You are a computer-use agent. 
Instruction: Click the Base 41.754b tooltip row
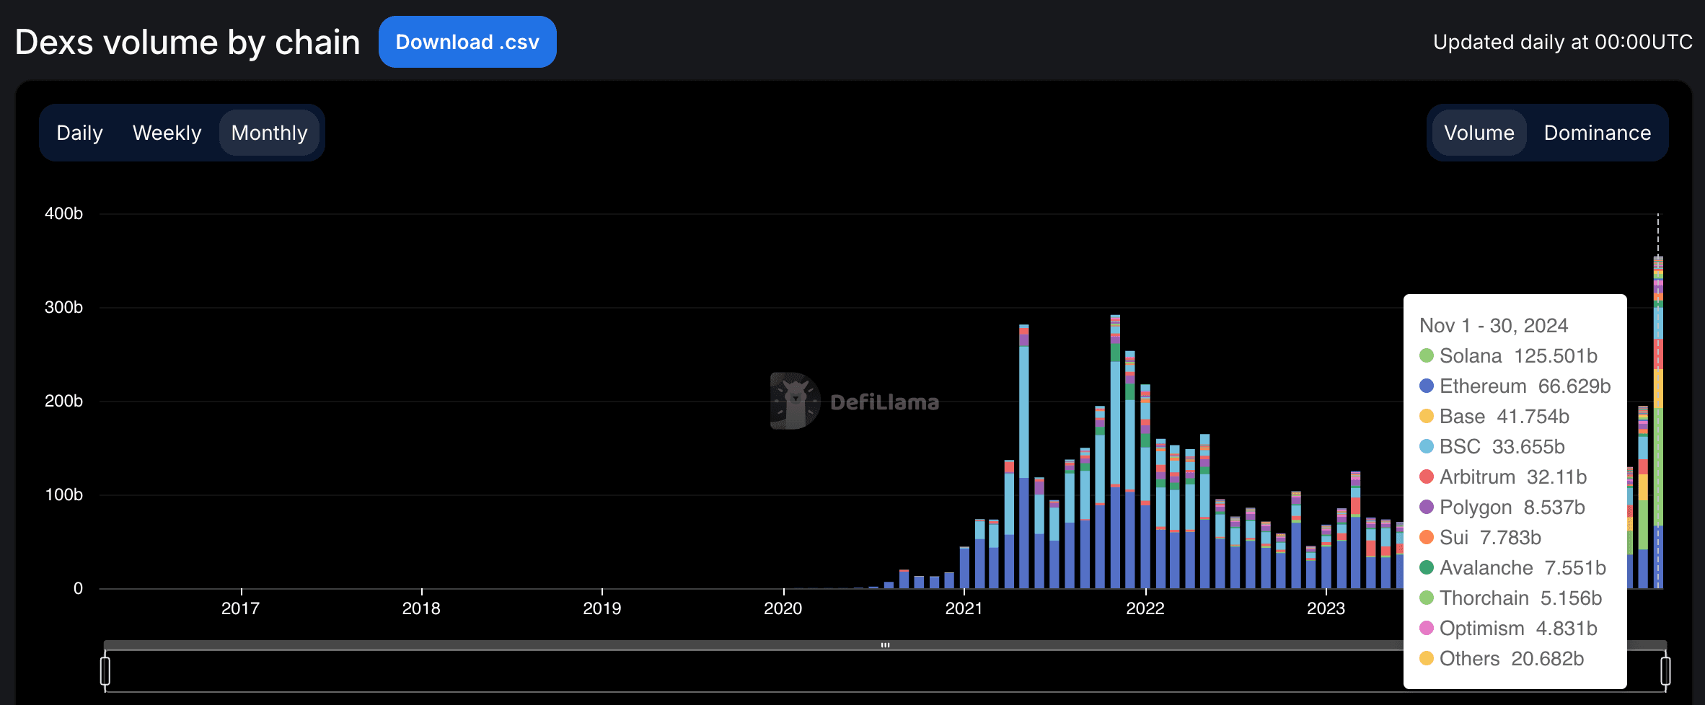click(1494, 417)
